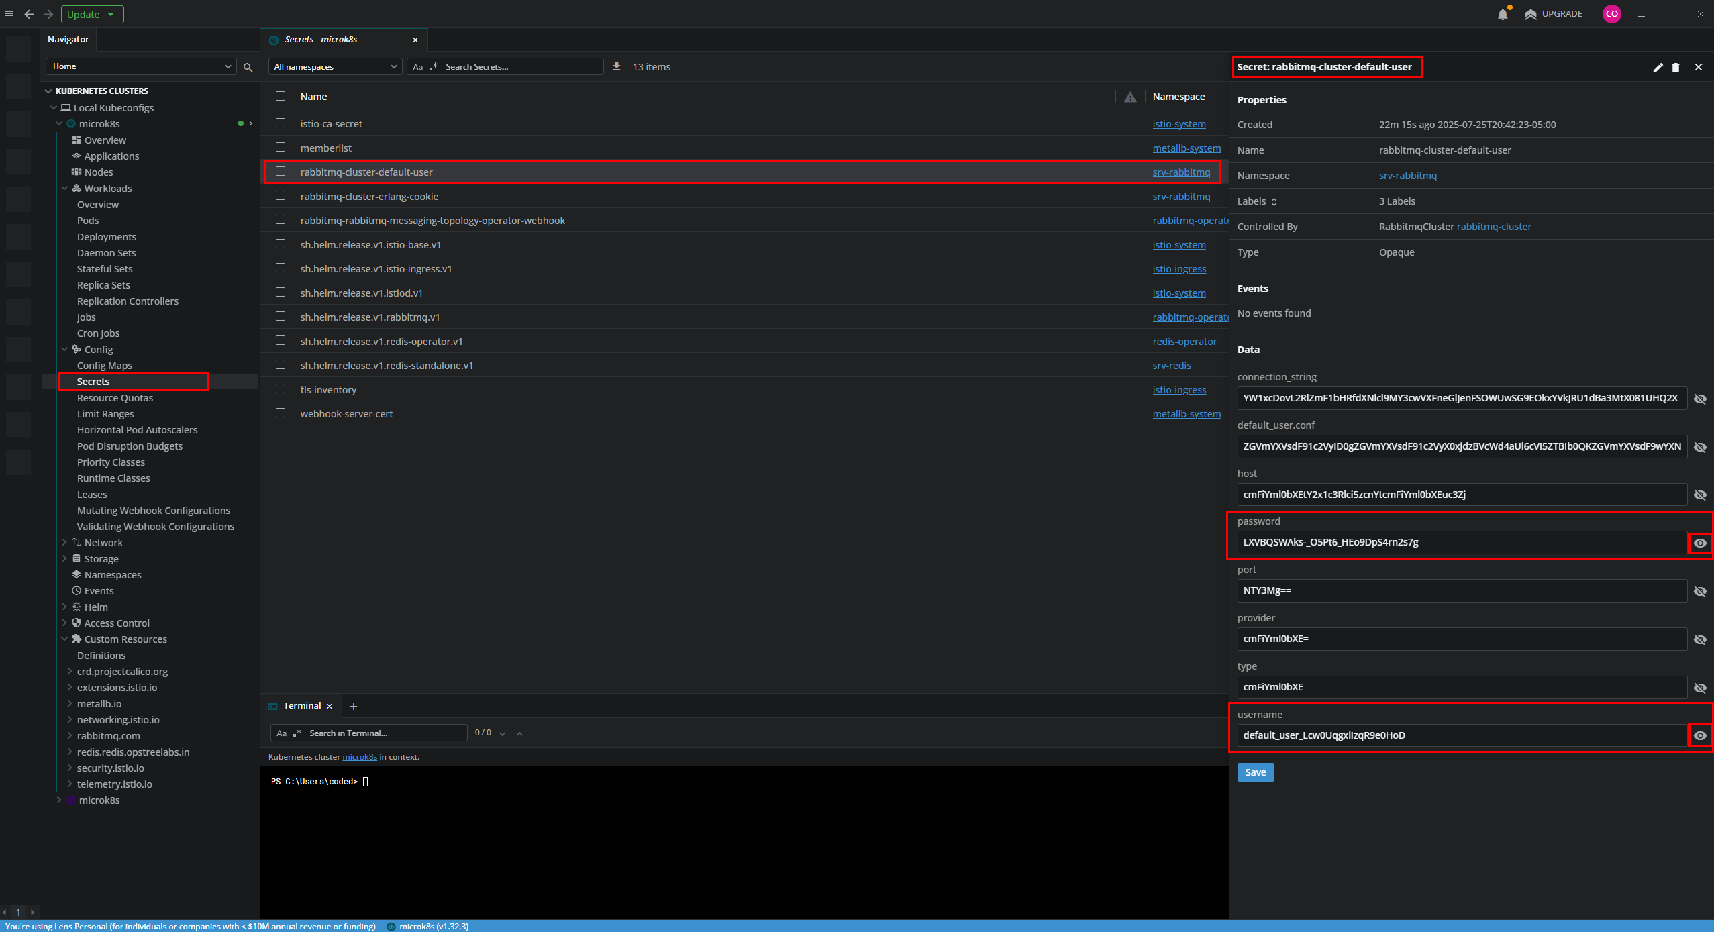Open Events in the navigator
1714x932 pixels.
(99, 591)
